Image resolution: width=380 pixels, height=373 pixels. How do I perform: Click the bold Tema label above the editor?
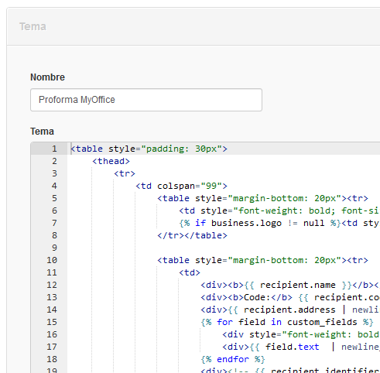pos(42,132)
